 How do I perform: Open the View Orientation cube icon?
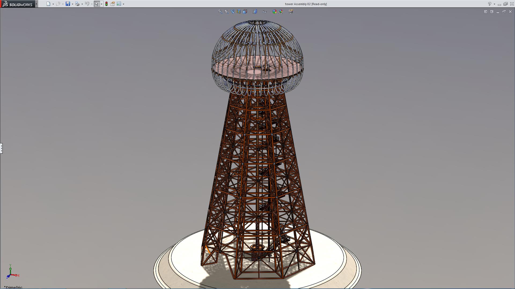coord(245,12)
